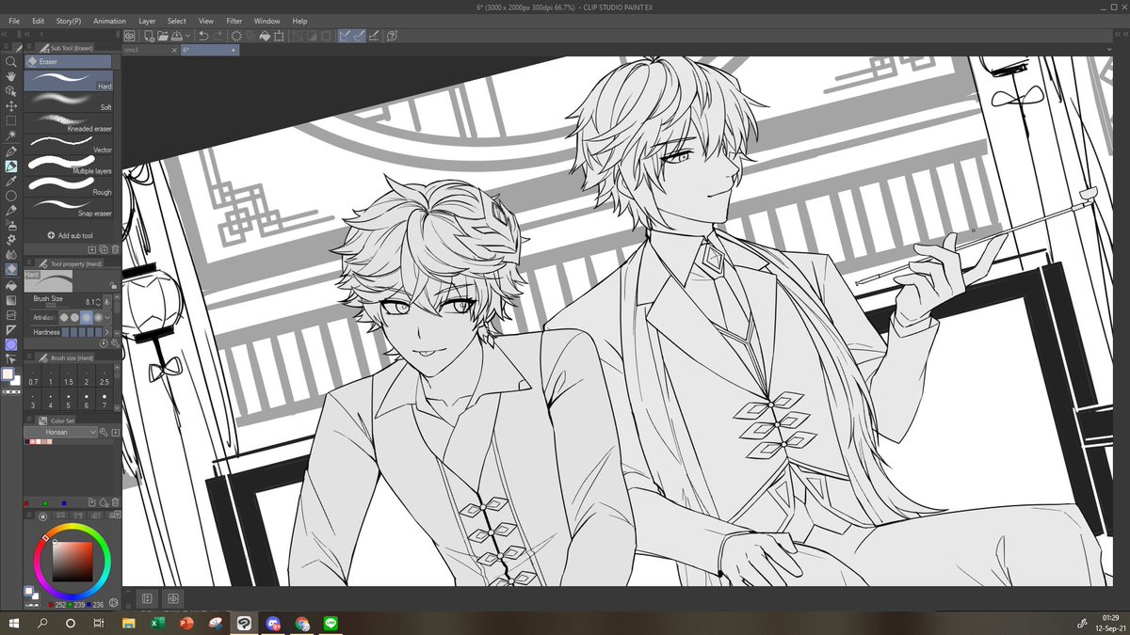Choose the Snap eraser sub tool

[68, 206]
